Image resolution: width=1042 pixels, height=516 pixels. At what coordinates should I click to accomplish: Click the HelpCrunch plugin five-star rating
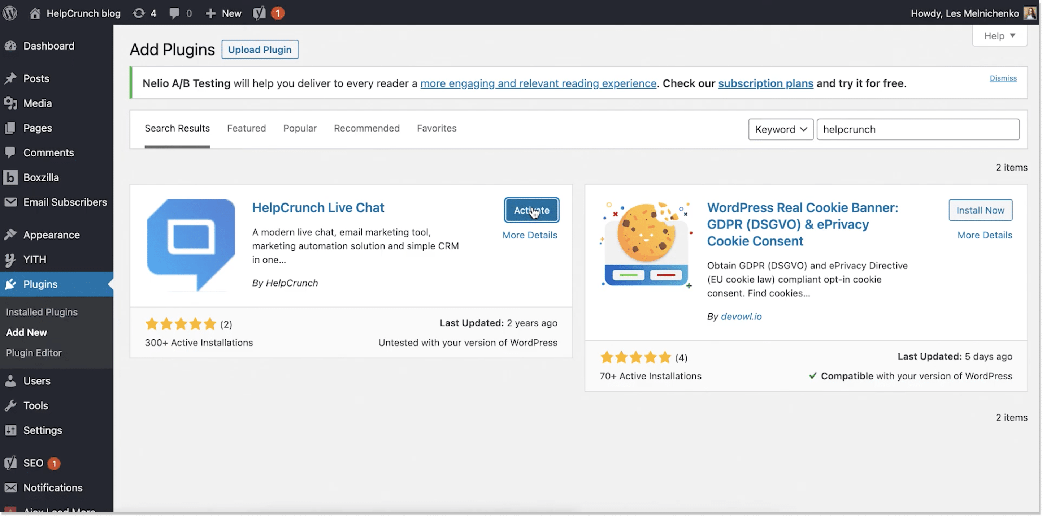(181, 324)
